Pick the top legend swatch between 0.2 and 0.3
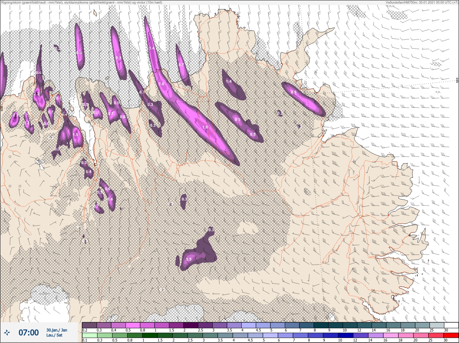 coord(89,325)
